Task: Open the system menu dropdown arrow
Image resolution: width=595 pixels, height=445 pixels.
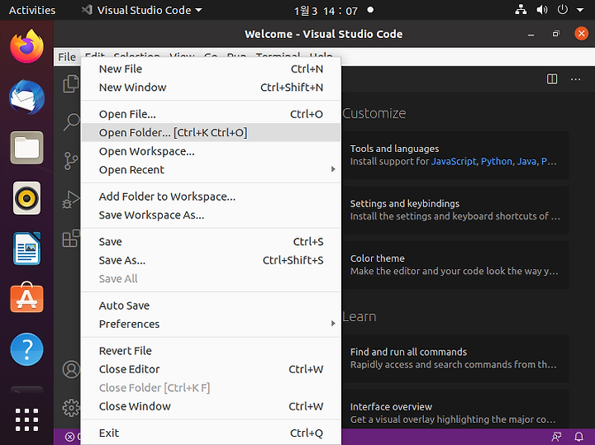Action: pos(580,10)
